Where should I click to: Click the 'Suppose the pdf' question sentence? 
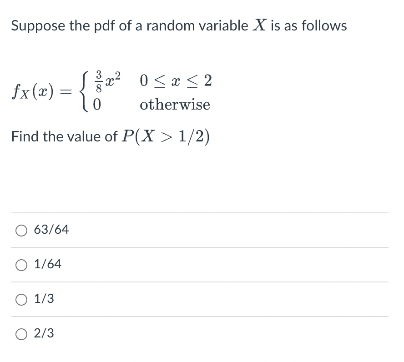(x=179, y=26)
